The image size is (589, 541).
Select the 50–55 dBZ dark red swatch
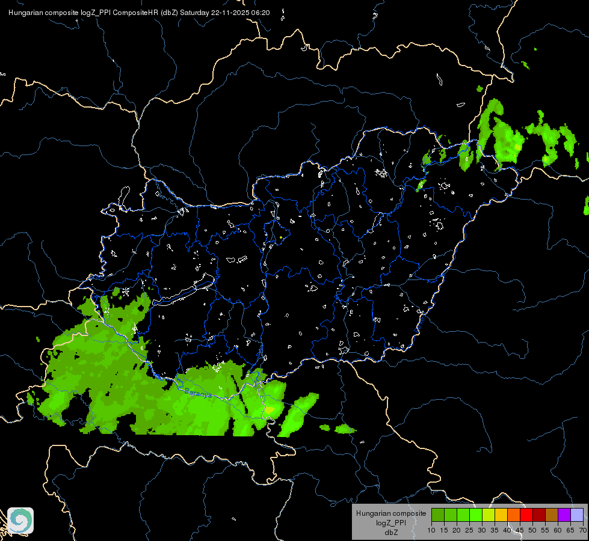click(539, 515)
